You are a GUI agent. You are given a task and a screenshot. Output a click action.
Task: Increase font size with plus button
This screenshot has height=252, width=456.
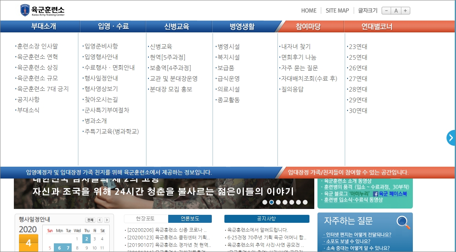[x=405, y=11]
